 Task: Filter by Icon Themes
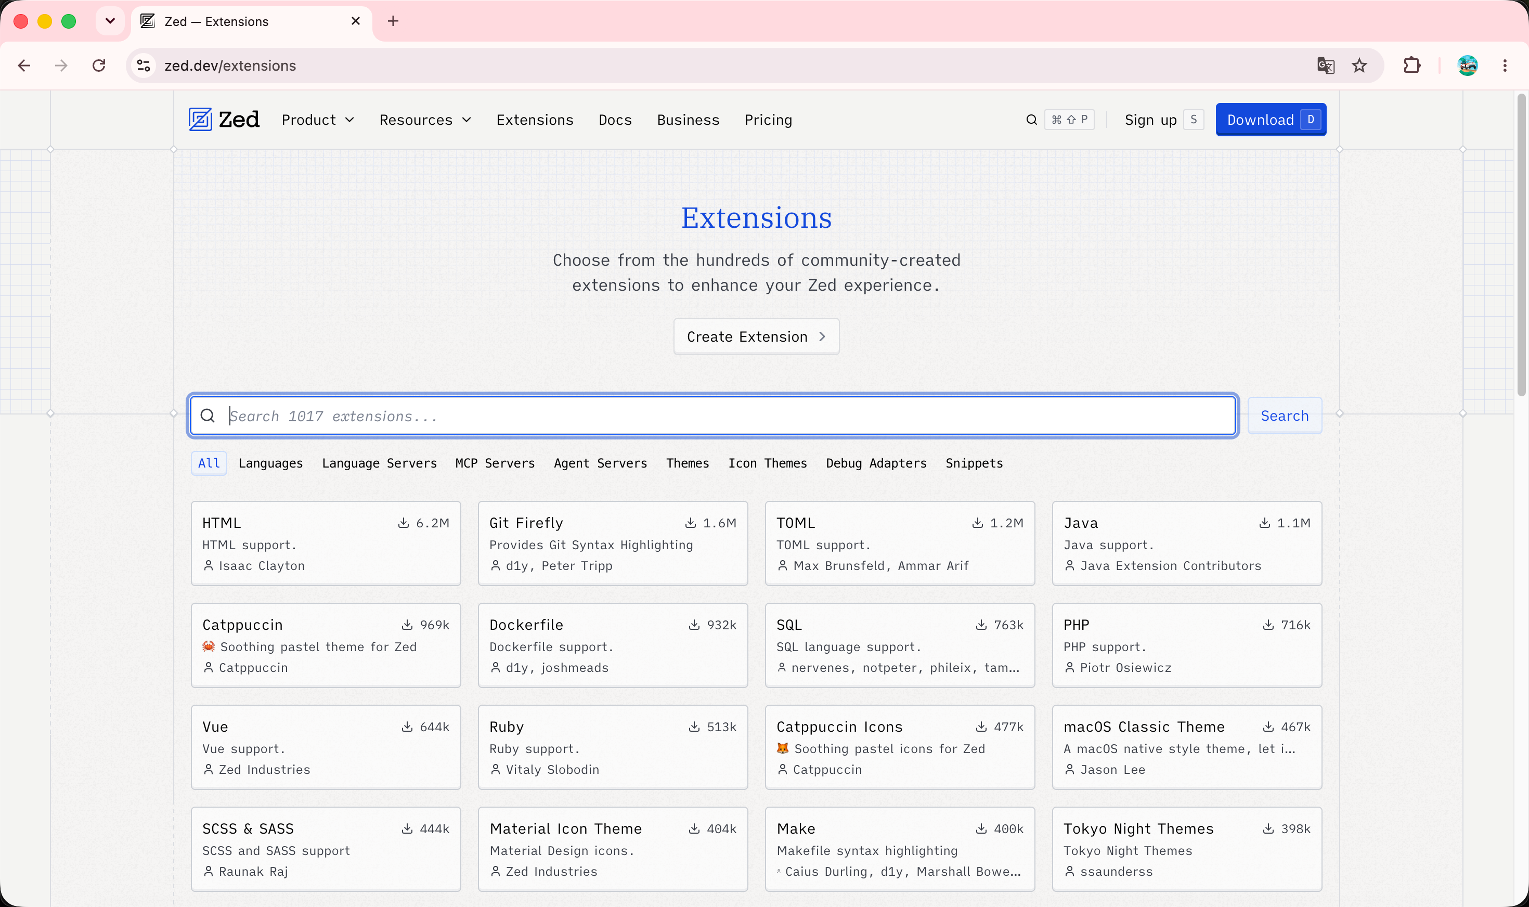tap(768, 463)
